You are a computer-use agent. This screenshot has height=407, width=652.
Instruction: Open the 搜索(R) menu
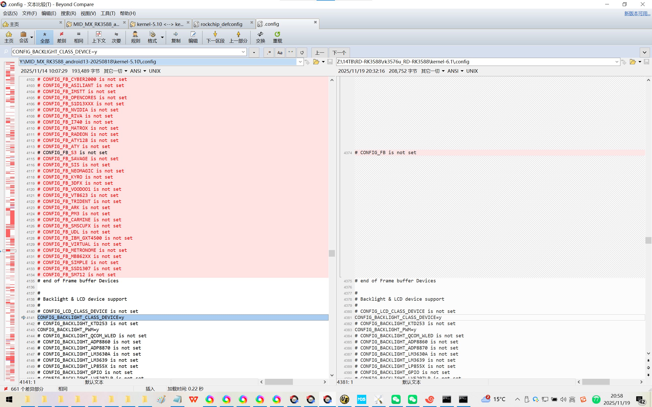click(x=68, y=13)
